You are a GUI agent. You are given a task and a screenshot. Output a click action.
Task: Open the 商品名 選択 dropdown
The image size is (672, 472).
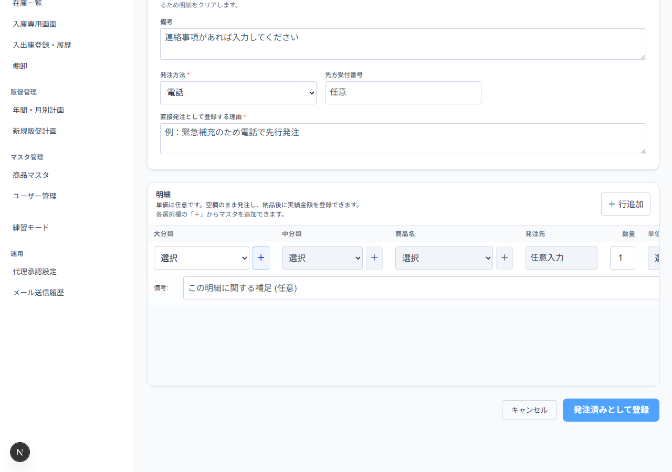click(x=444, y=258)
